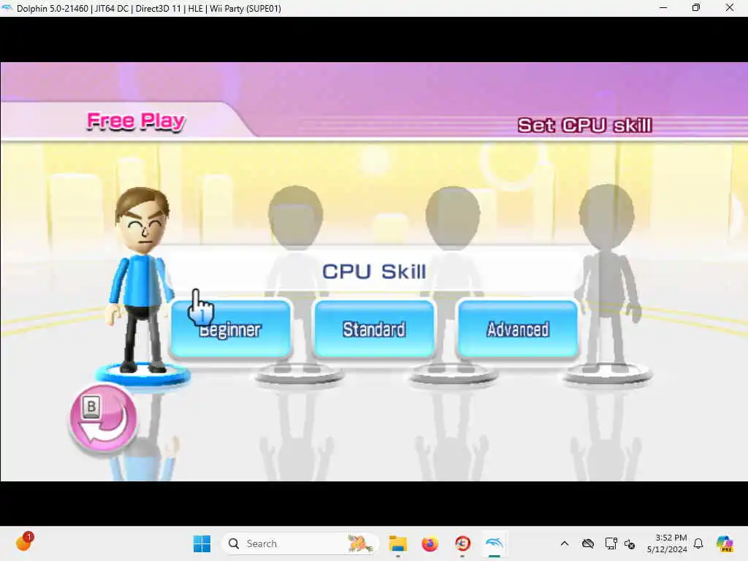Open the Copilot preview icon

coord(725,543)
